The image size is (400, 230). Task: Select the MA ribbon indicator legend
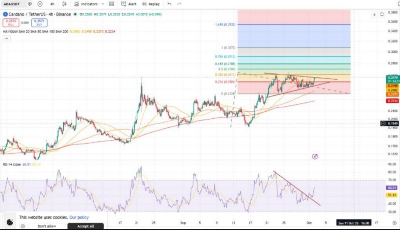[x=36, y=31]
